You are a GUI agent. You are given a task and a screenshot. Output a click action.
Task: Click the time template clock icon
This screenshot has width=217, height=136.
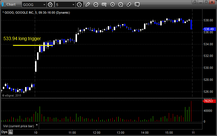click(79, 5)
